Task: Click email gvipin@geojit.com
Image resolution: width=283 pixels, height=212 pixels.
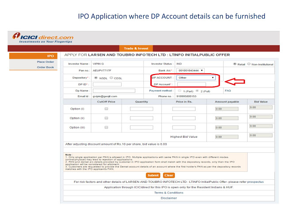Action: pos(105,96)
